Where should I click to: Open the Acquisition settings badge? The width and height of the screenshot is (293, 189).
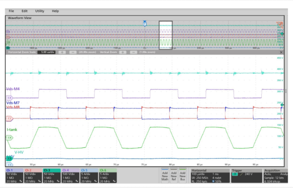click(x=275, y=176)
